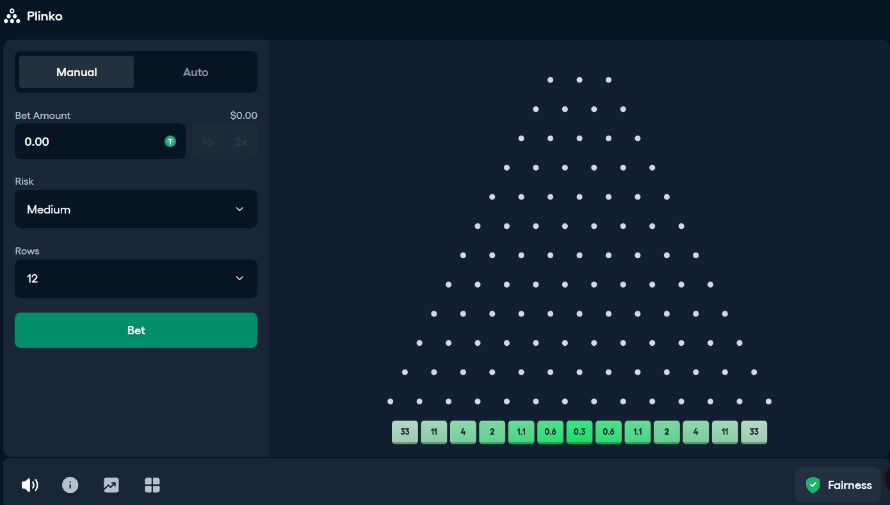Select the 0.3 multiplier slot

(x=579, y=432)
